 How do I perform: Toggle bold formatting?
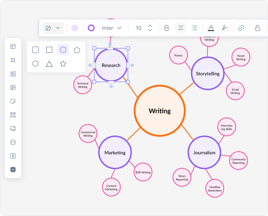166,28
